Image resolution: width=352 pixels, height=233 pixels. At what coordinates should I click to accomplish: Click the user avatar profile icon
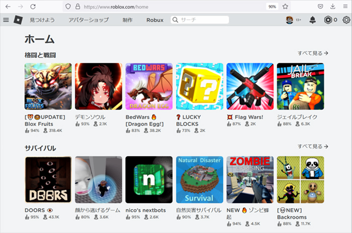click(x=290, y=20)
